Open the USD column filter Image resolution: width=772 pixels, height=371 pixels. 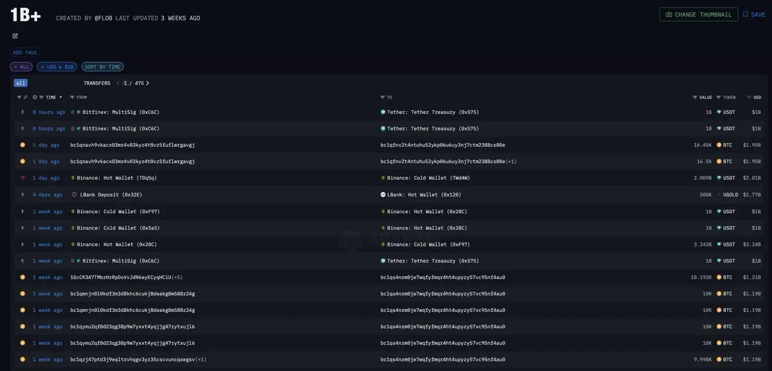pos(749,98)
